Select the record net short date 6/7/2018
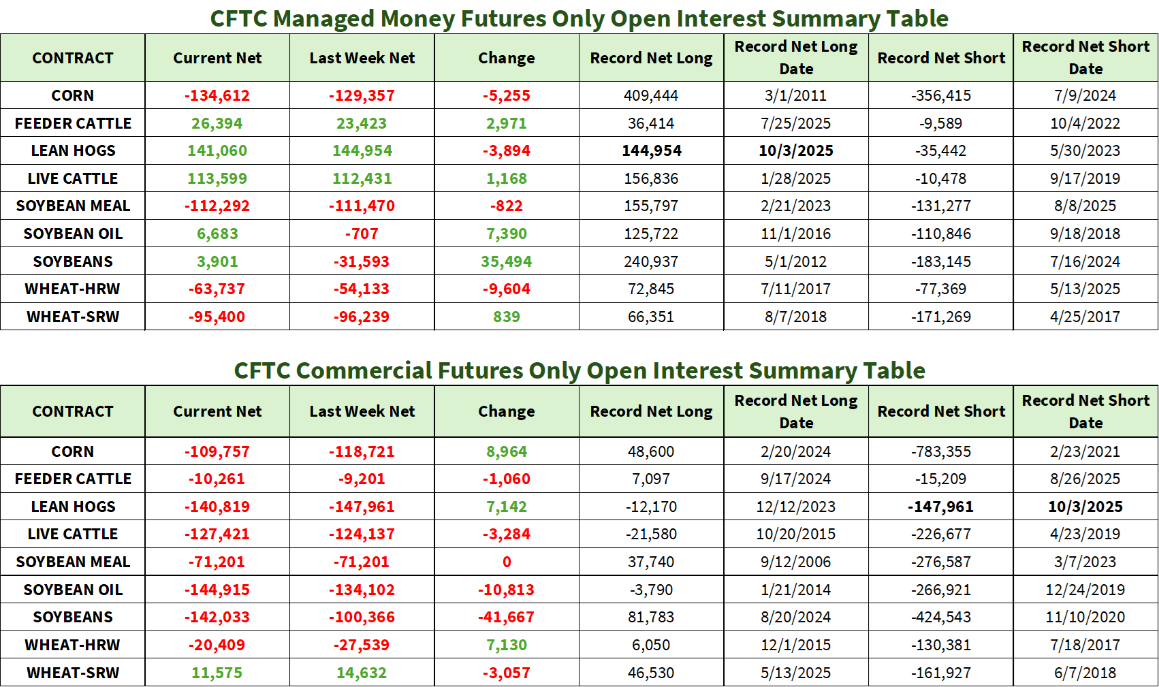The height and width of the screenshot is (687, 1159). 1085,673
